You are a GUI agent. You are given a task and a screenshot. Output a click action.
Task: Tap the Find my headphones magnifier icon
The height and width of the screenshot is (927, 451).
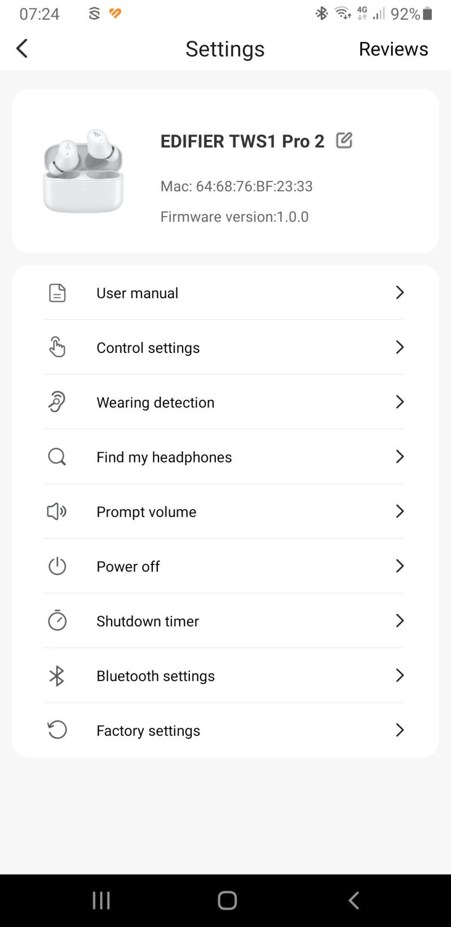point(57,457)
